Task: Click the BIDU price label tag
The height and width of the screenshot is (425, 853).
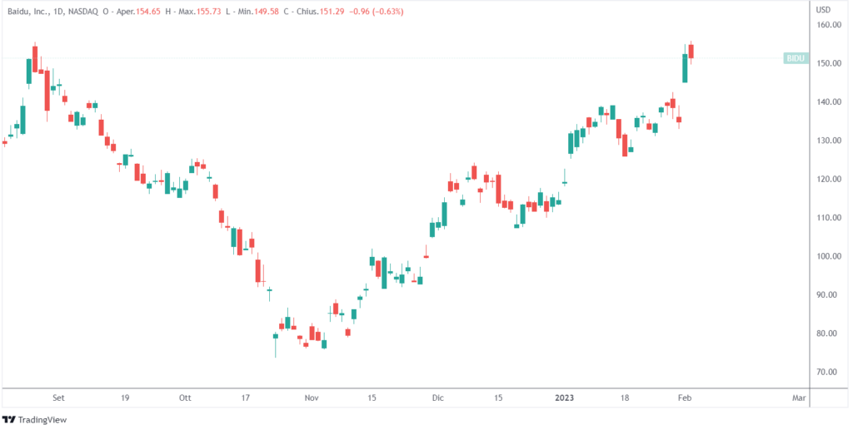Action: [796, 58]
